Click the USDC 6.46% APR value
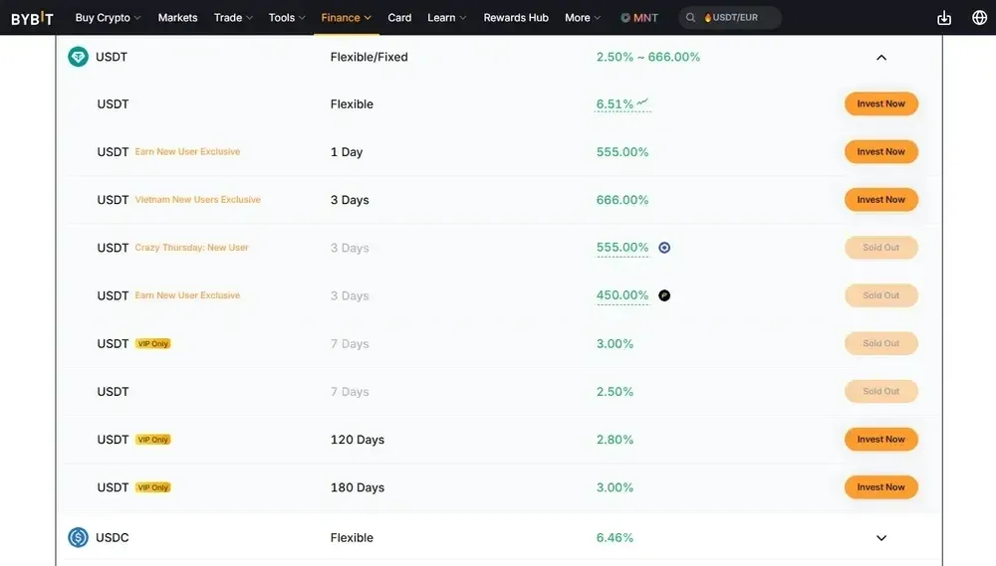This screenshot has width=996, height=566. (615, 538)
